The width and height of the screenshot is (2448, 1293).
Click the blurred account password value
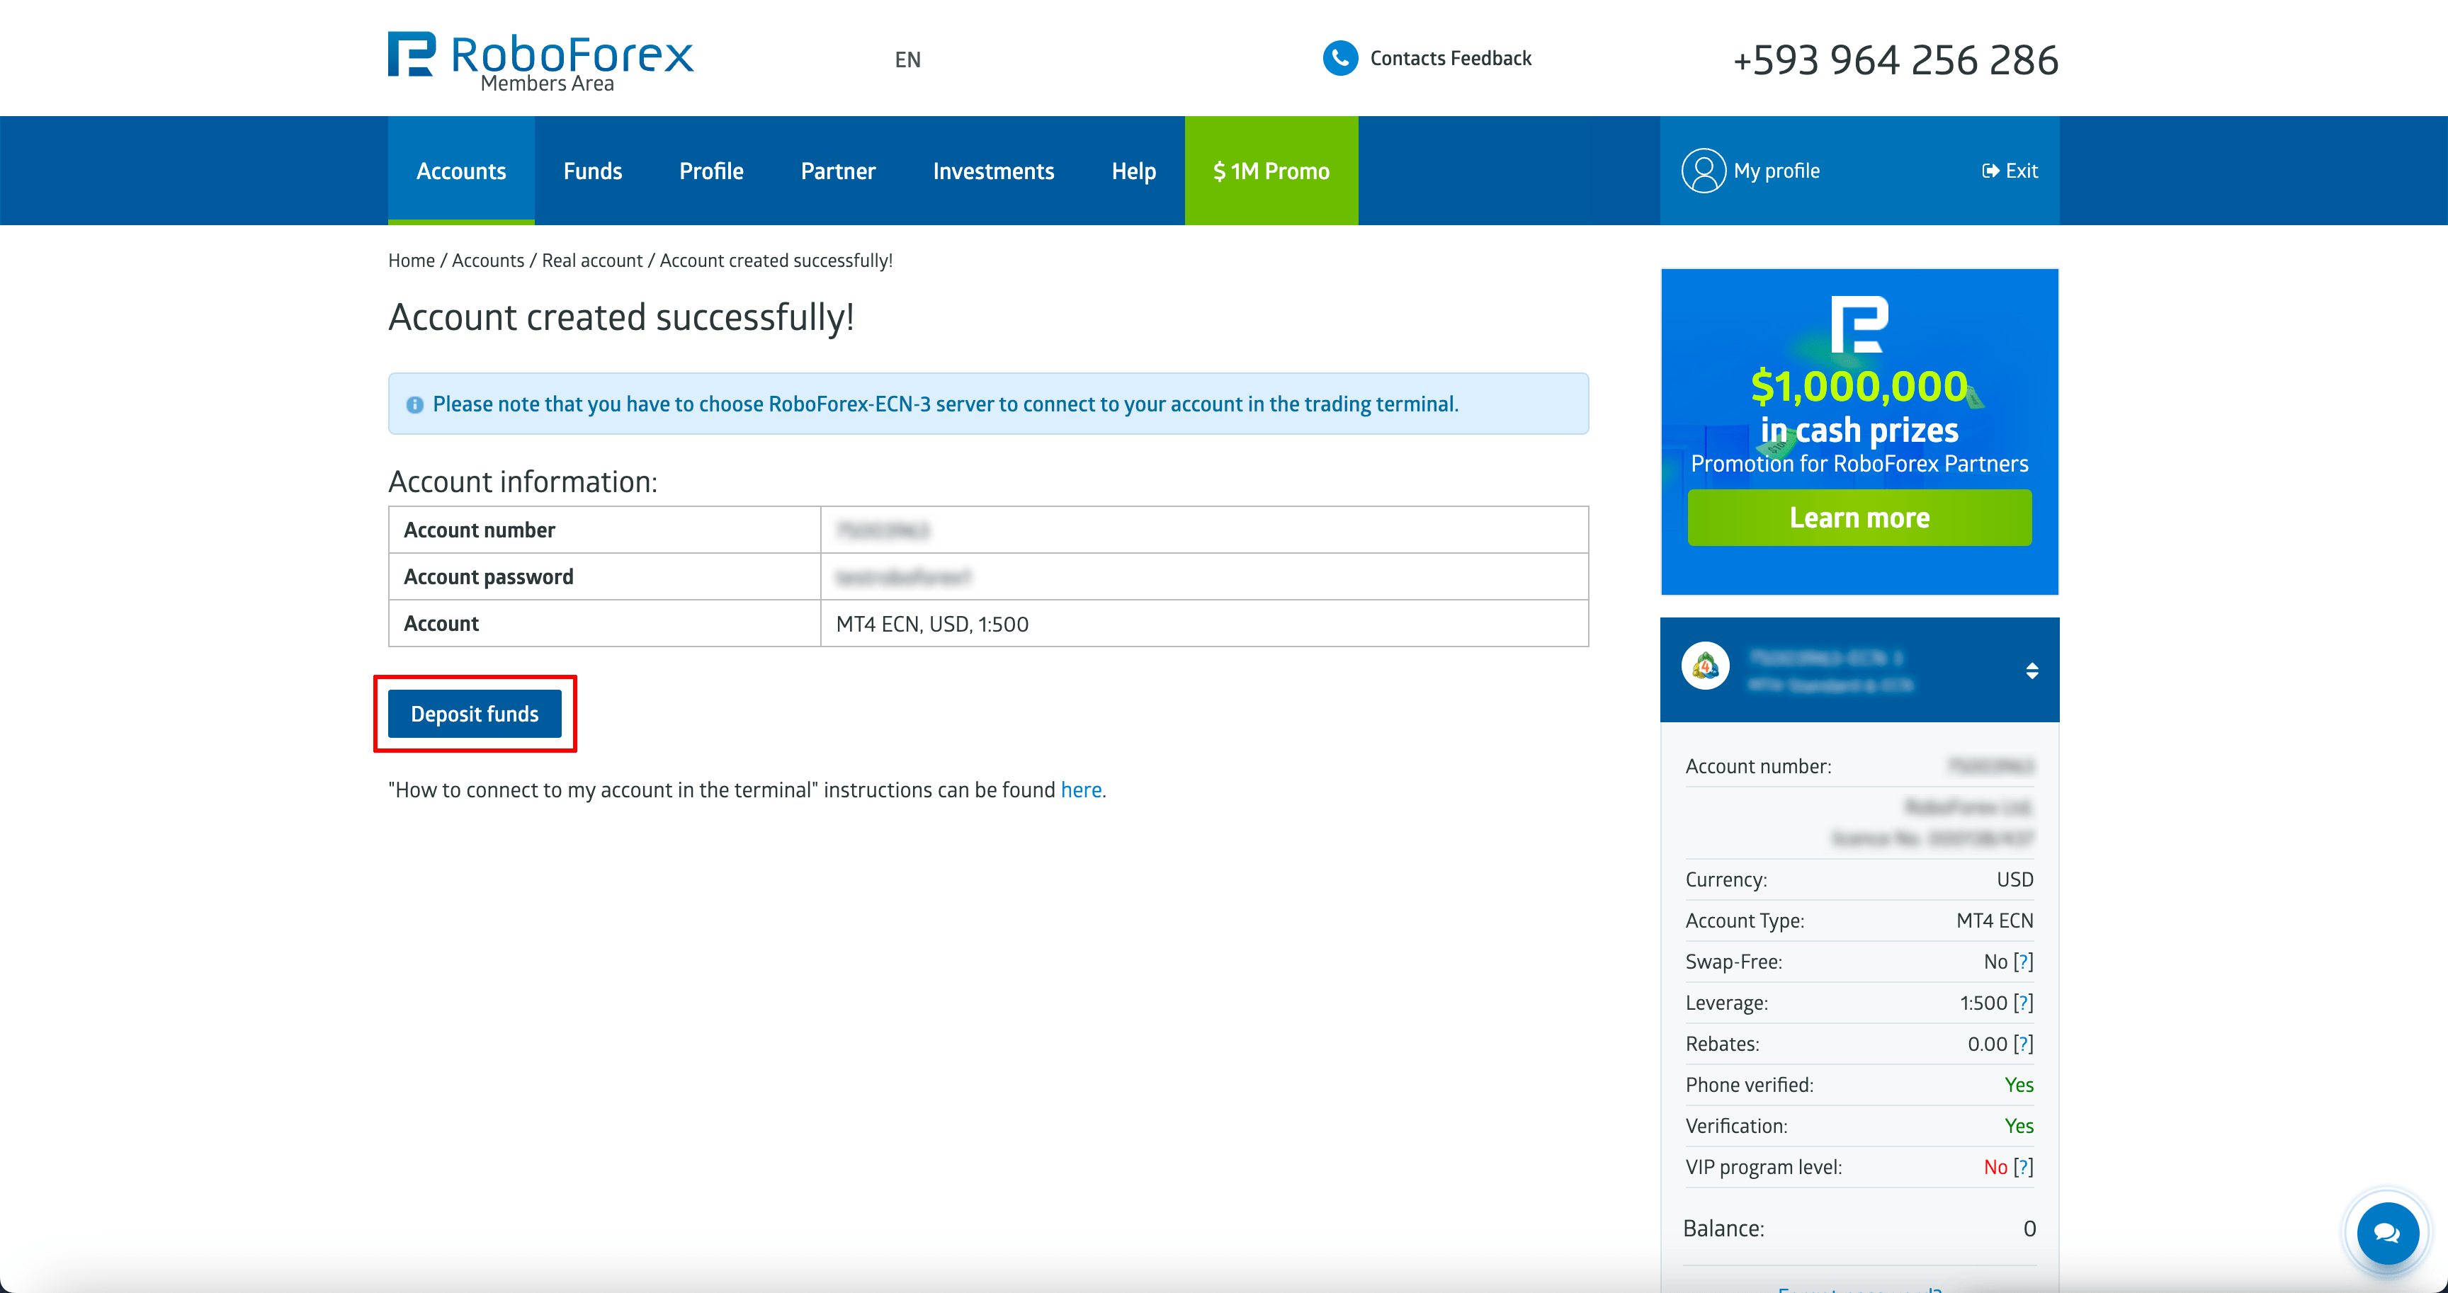[903, 576]
